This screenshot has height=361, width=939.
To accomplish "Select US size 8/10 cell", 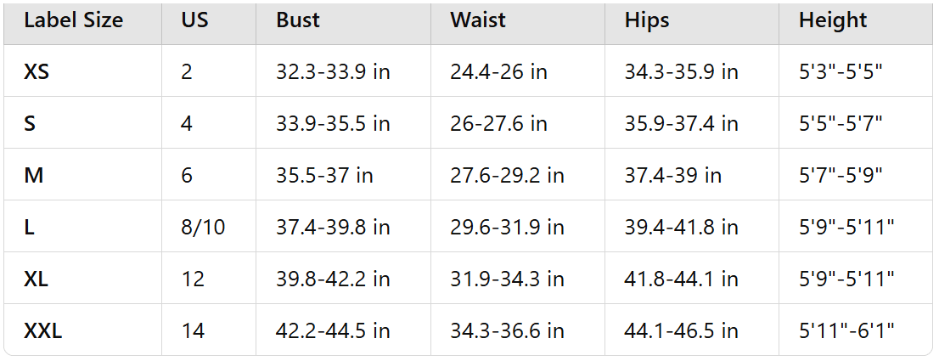I will [204, 228].
